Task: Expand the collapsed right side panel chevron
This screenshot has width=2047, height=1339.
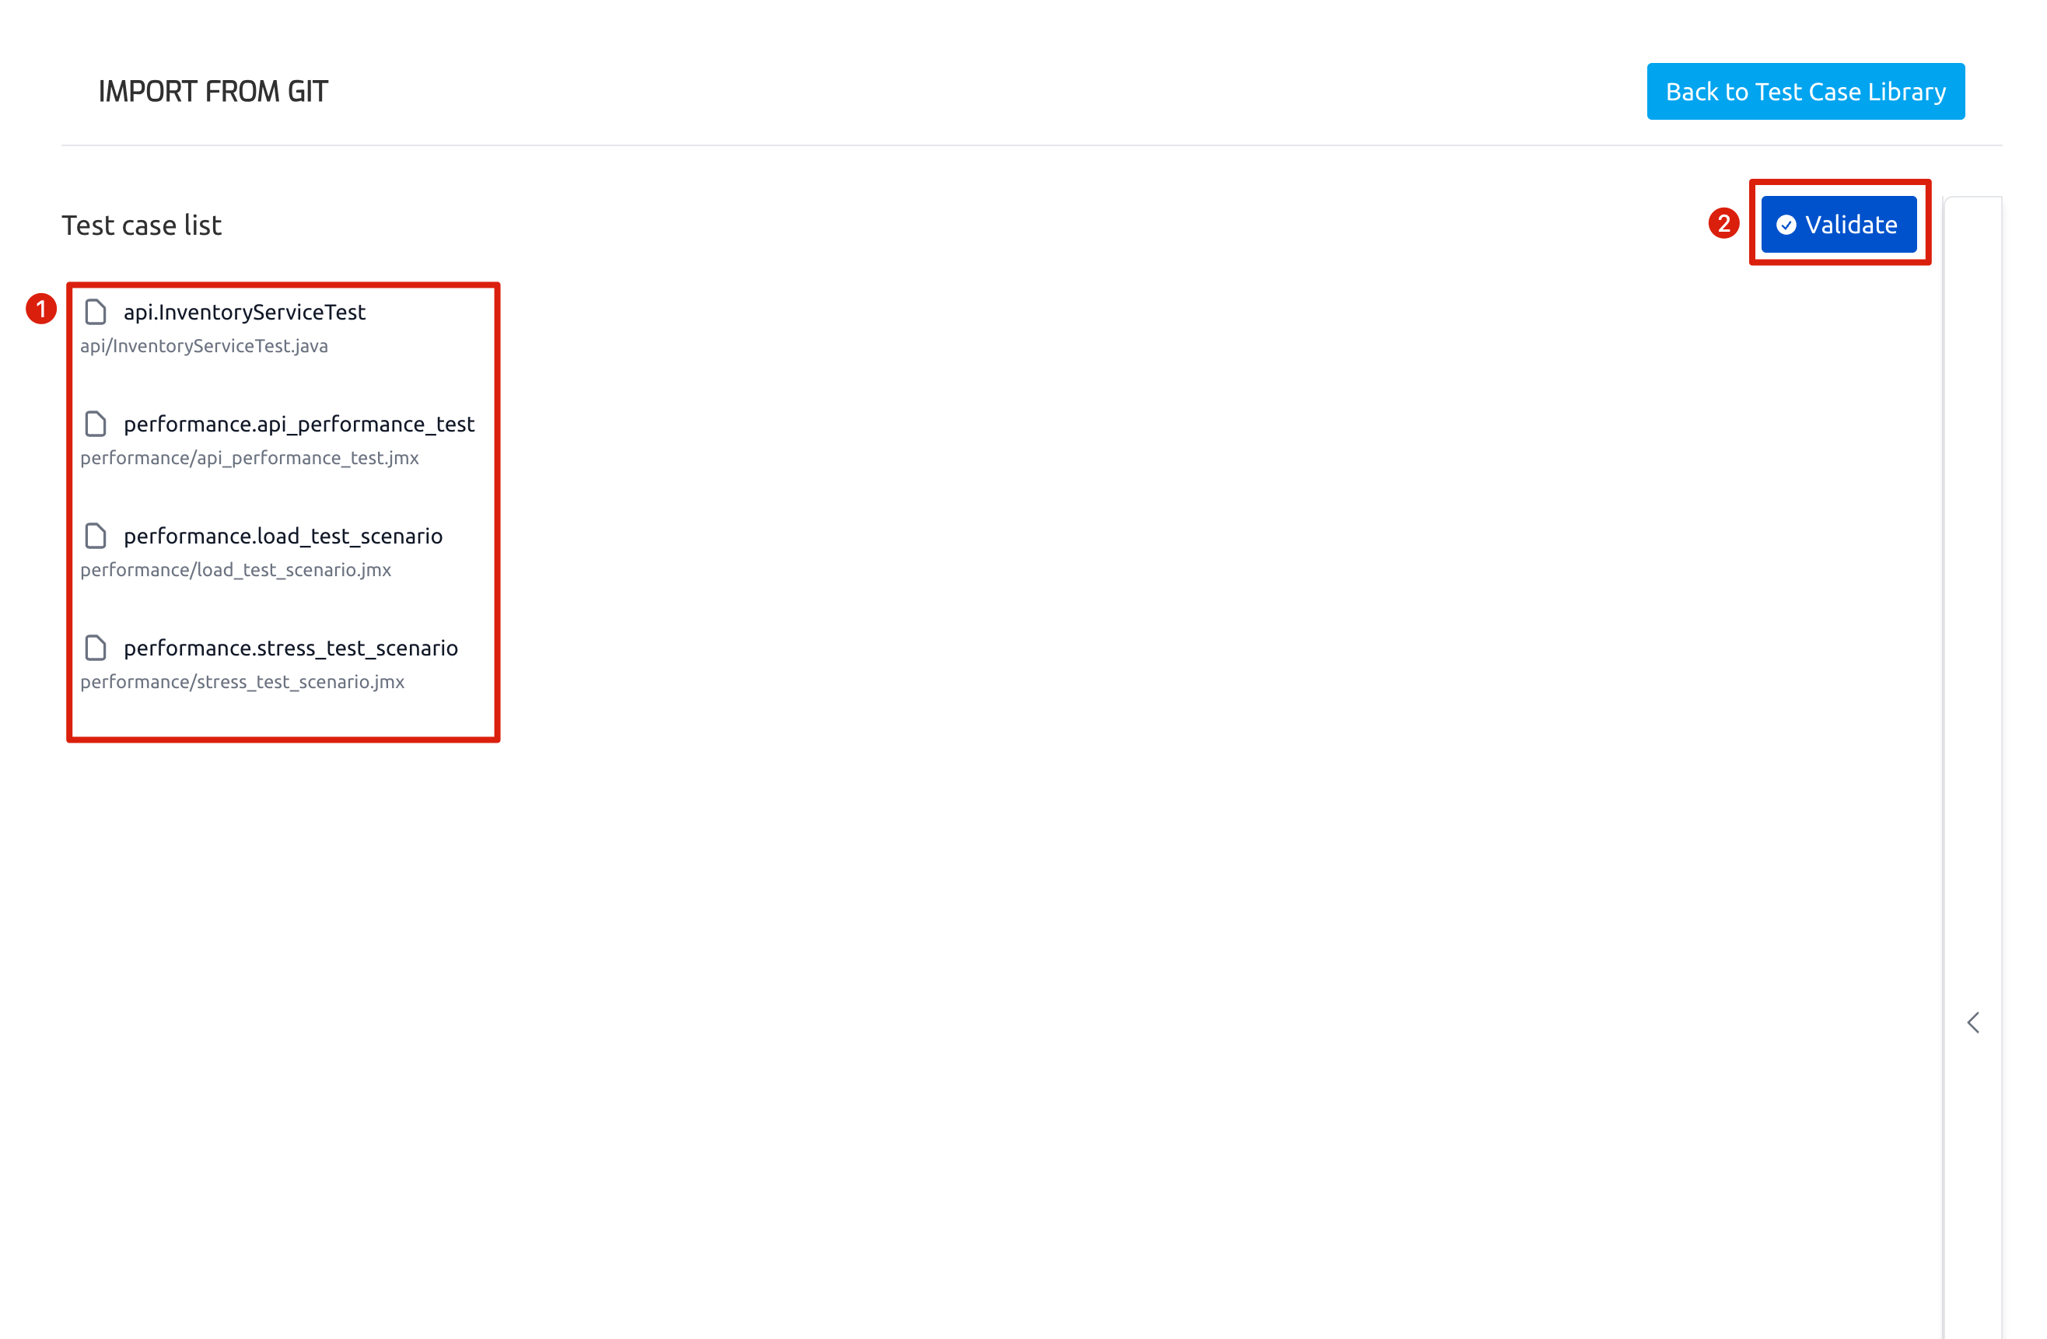Action: (1972, 1022)
